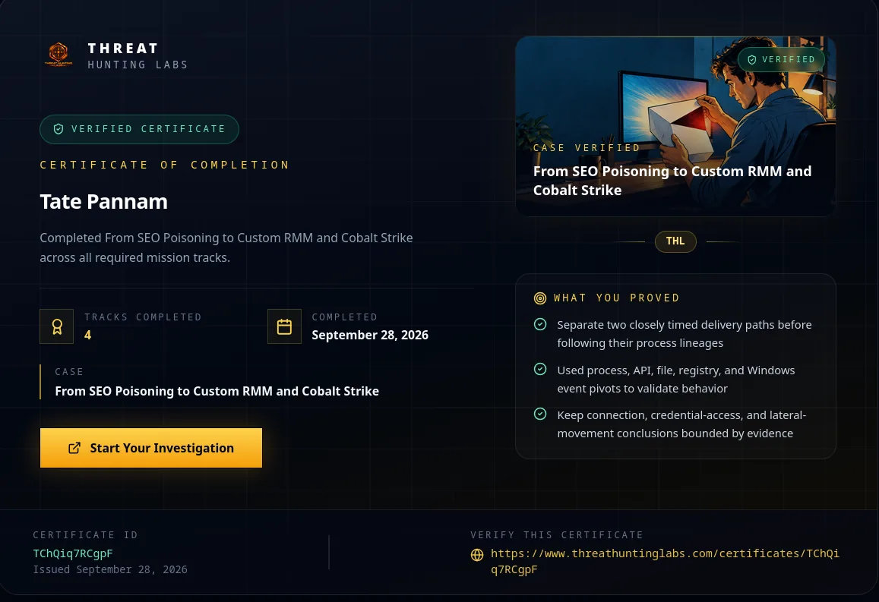Screen dimensions: 879x602
Task: Click the recipient name Tate Pannam
Action: point(104,202)
